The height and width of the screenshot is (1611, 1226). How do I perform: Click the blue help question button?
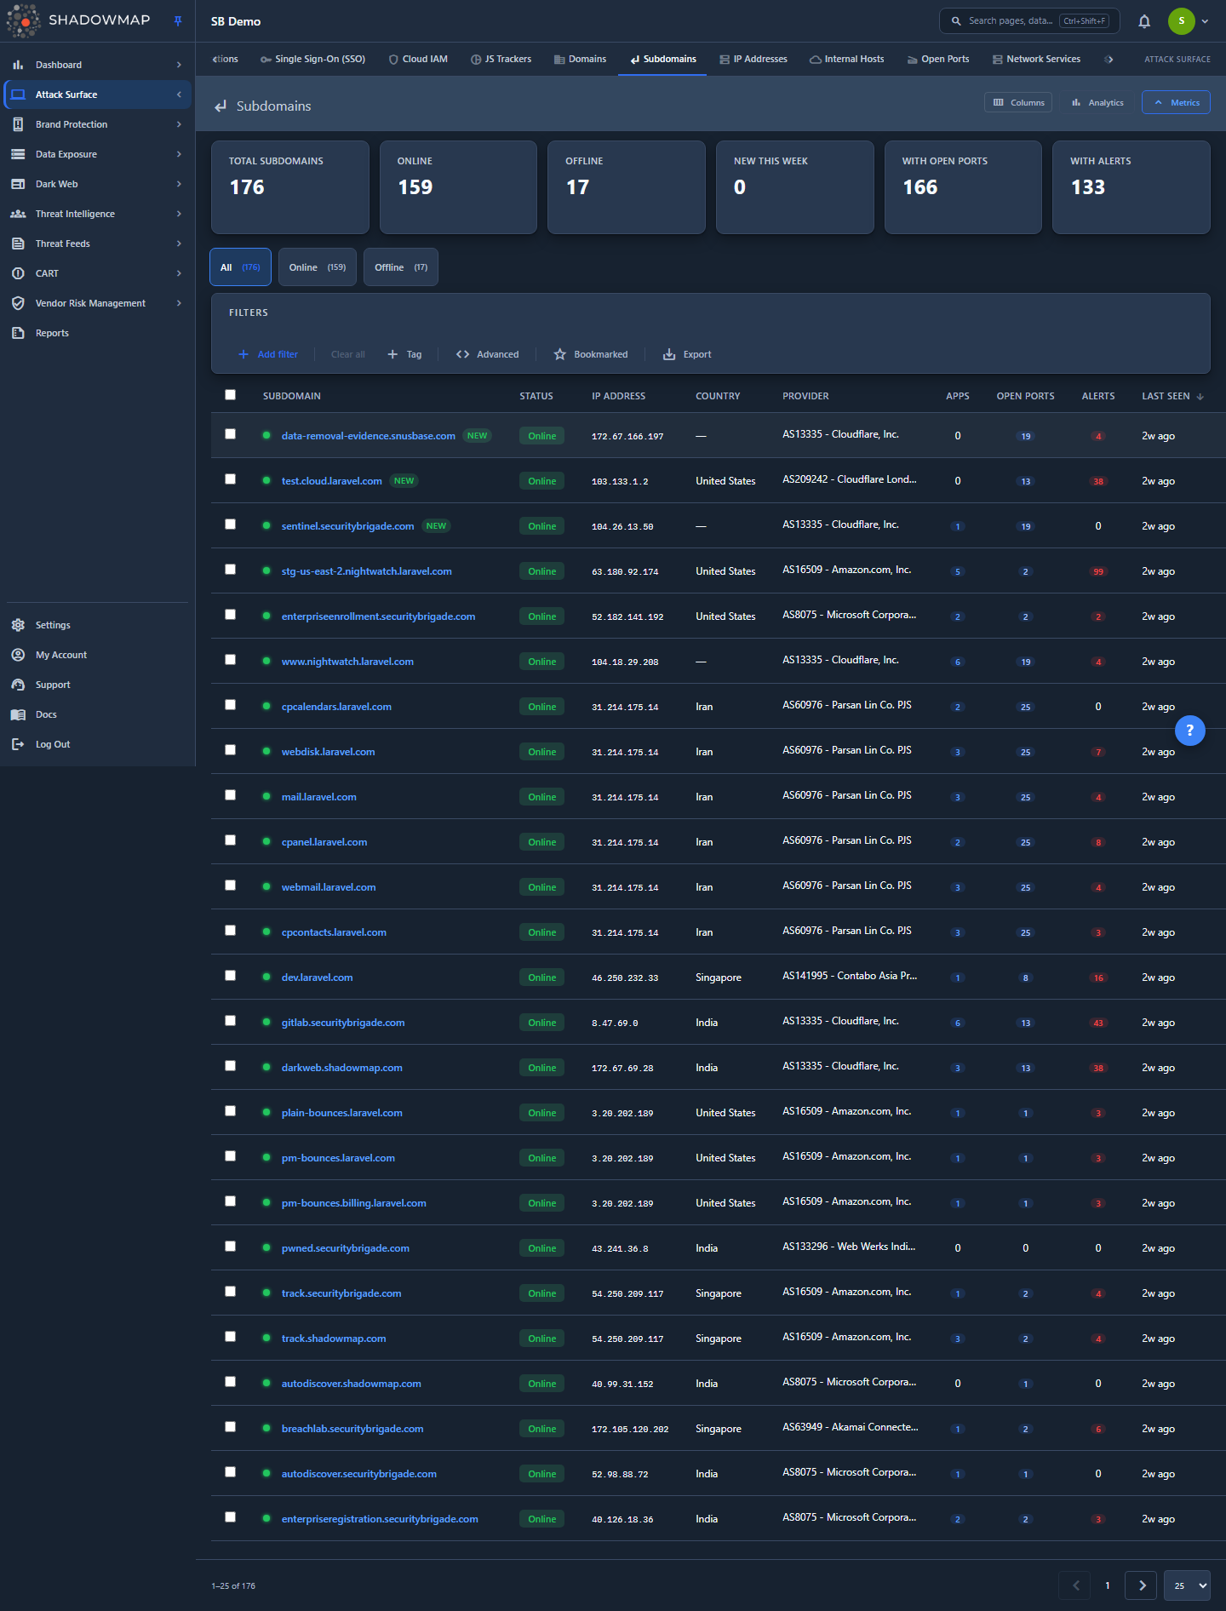(1189, 730)
